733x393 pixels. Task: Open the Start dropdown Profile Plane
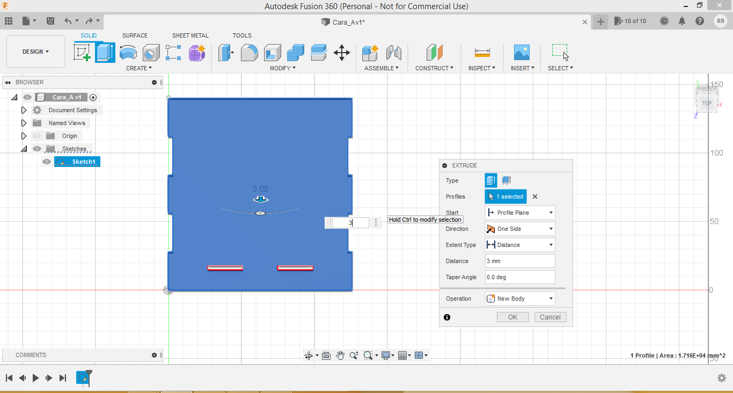pyautogui.click(x=520, y=213)
